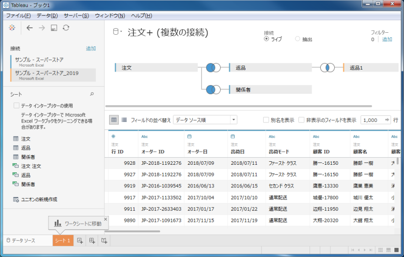Search sheets with the magnifier icon

point(92,94)
